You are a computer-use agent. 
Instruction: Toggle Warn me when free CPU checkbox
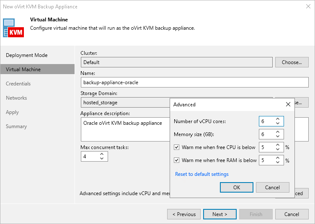[x=177, y=147]
